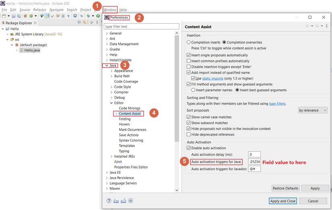Expand the Installed JREs node

click(x=111, y=156)
